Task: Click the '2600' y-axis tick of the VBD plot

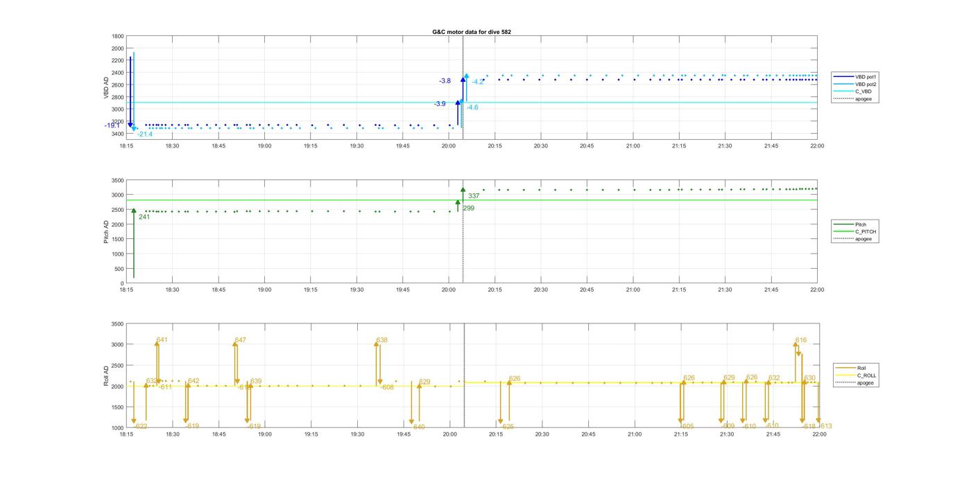Action: pos(118,85)
